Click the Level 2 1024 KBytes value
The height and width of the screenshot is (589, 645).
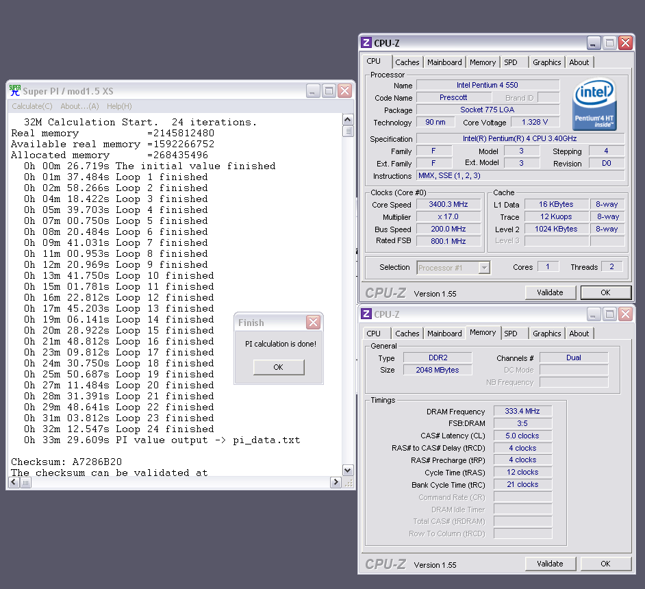tap(556, 229)
